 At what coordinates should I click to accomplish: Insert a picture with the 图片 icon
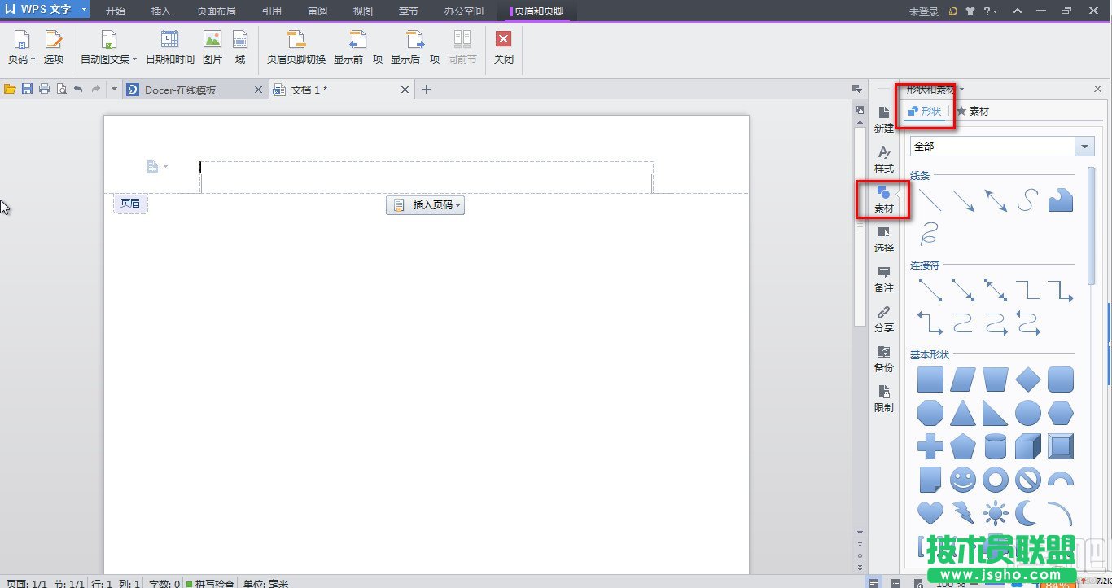point(212,40)
